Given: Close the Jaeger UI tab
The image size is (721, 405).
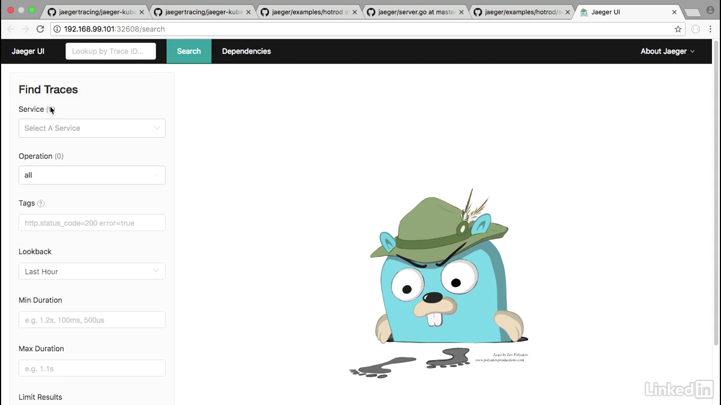Looking at the screenshot, I should (x=674, y=12).
